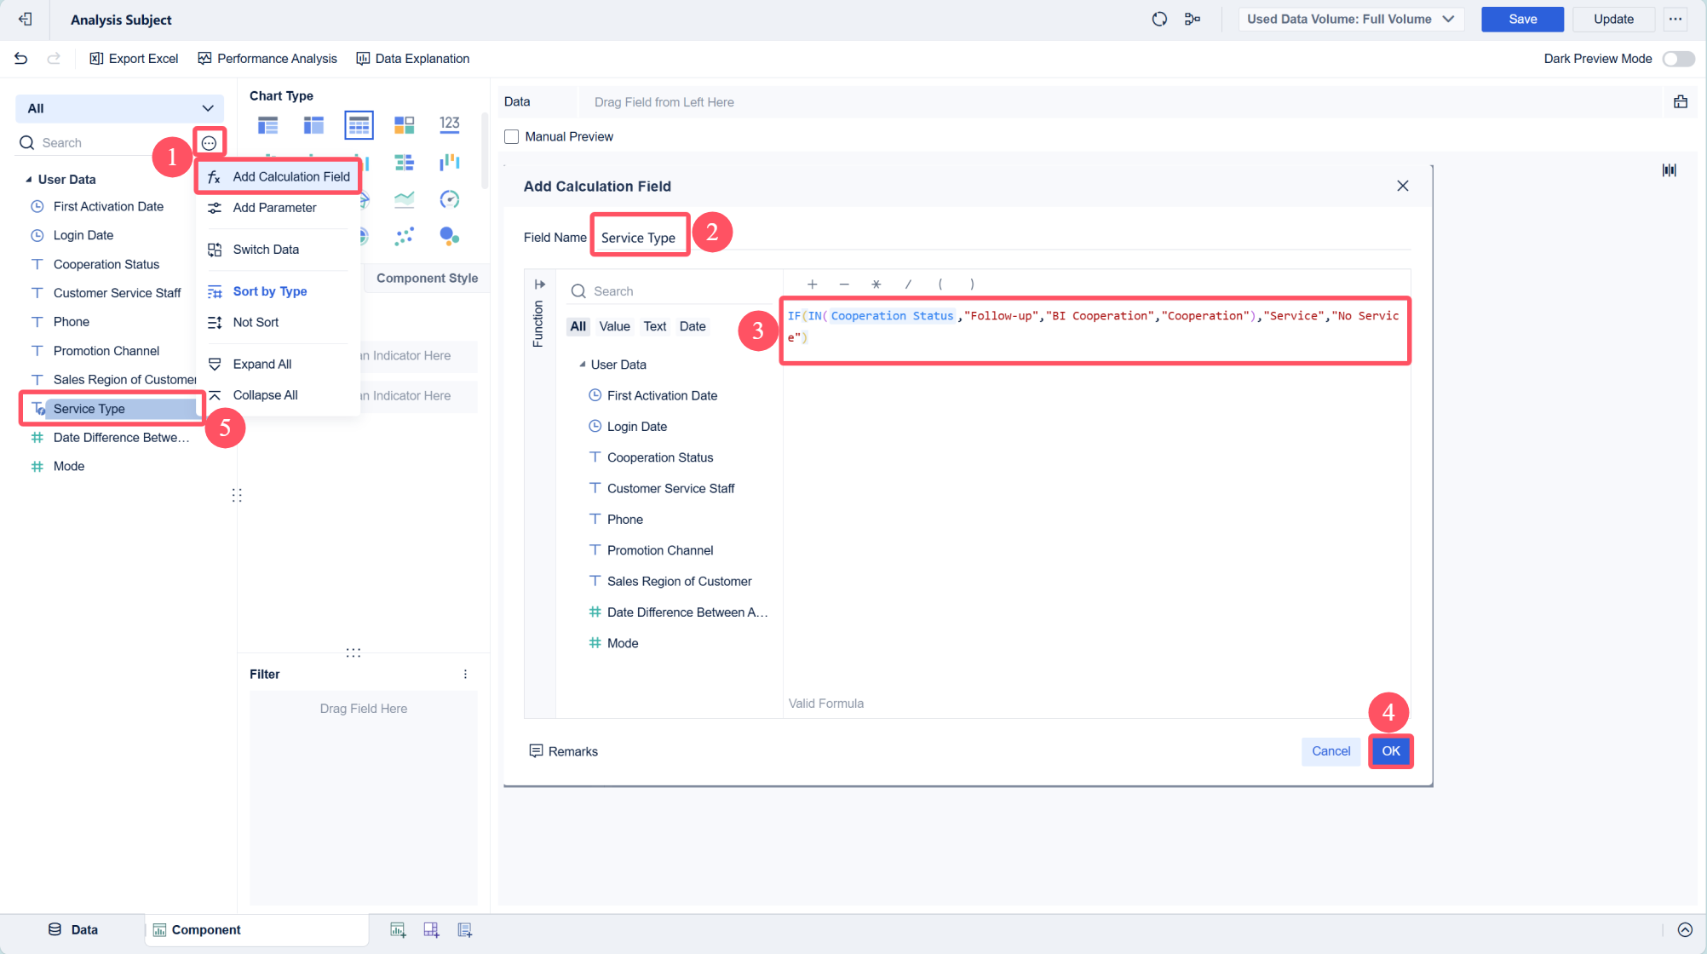
Task: Open Data Explanation from the toolbar
Action: (x=413, y=58)
